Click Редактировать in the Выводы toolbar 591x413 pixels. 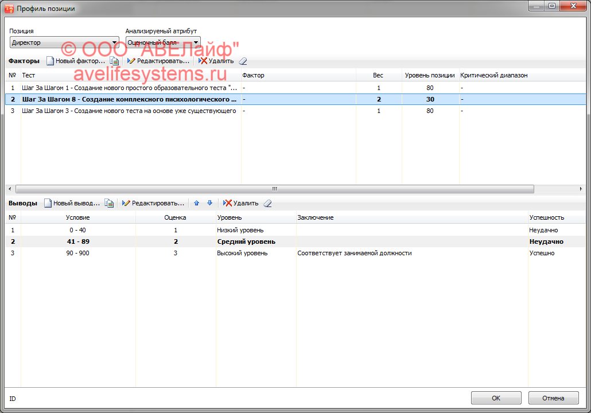point(153,203)
